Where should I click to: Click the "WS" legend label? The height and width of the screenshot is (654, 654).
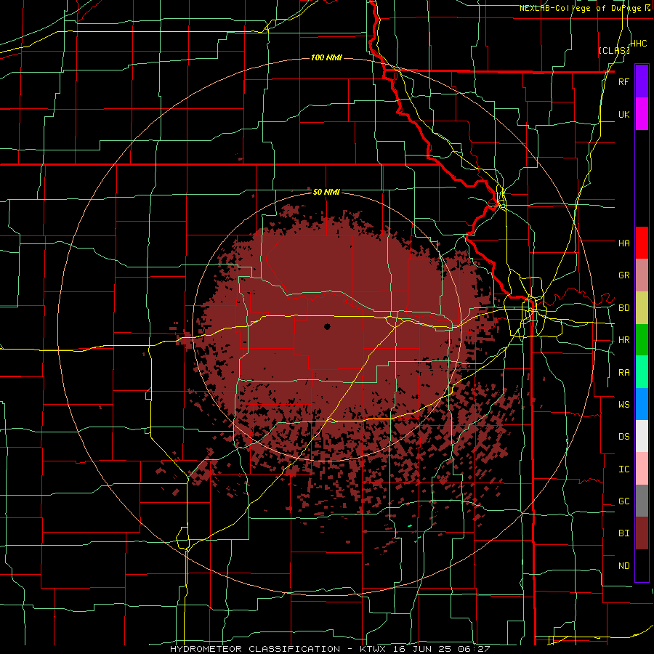(x=623, y=405)
